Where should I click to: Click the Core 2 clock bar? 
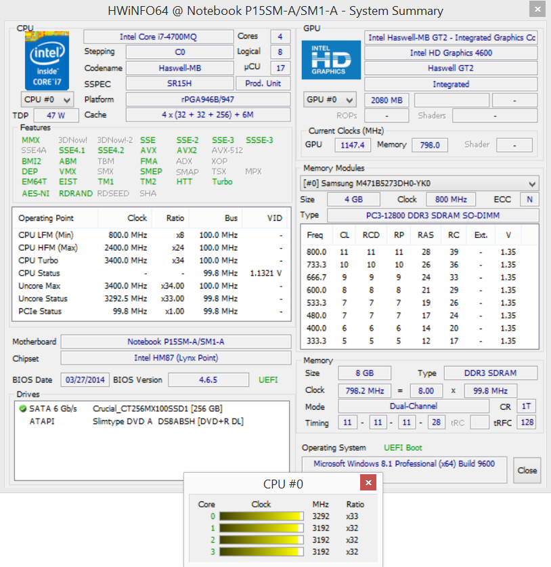pos(261,540)
